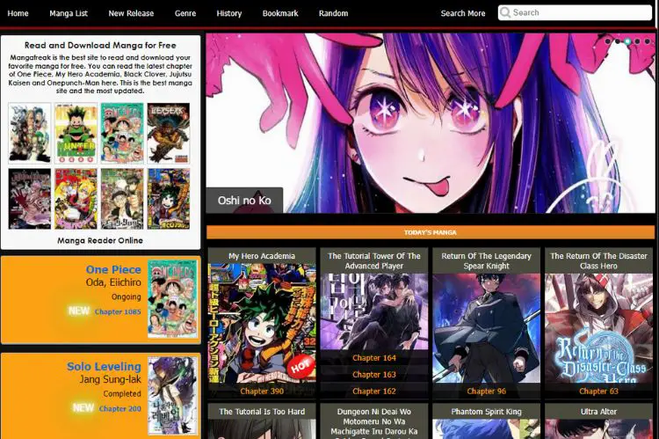This screenshot has width=659, height=439.
Task: Click the My Hero Academia card cover art
Action: point(262,323)
